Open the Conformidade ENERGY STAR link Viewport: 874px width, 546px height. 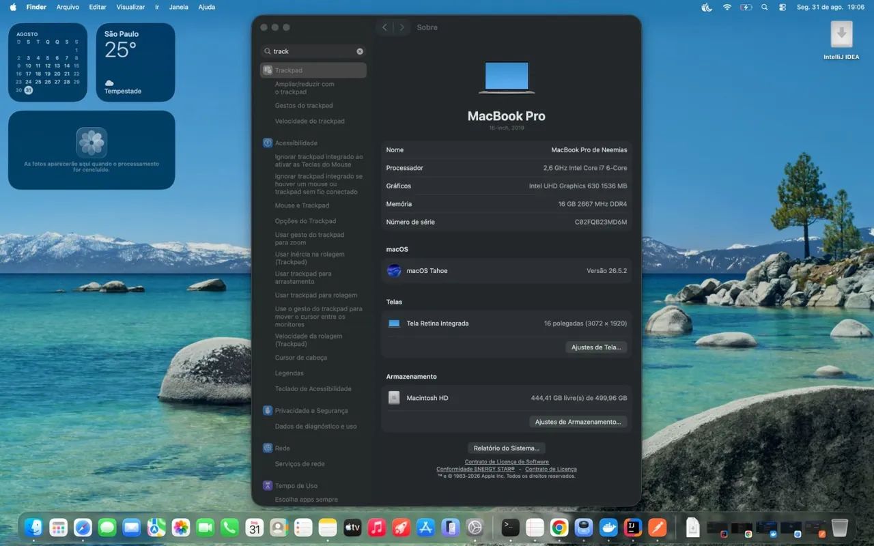click(x=475, y=469)
